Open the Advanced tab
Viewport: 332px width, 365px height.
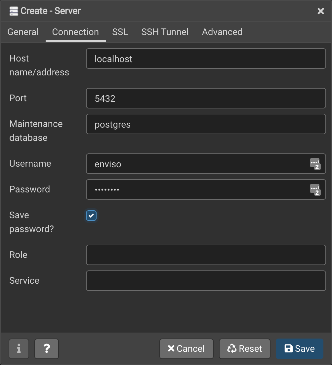tap(222, 32)
